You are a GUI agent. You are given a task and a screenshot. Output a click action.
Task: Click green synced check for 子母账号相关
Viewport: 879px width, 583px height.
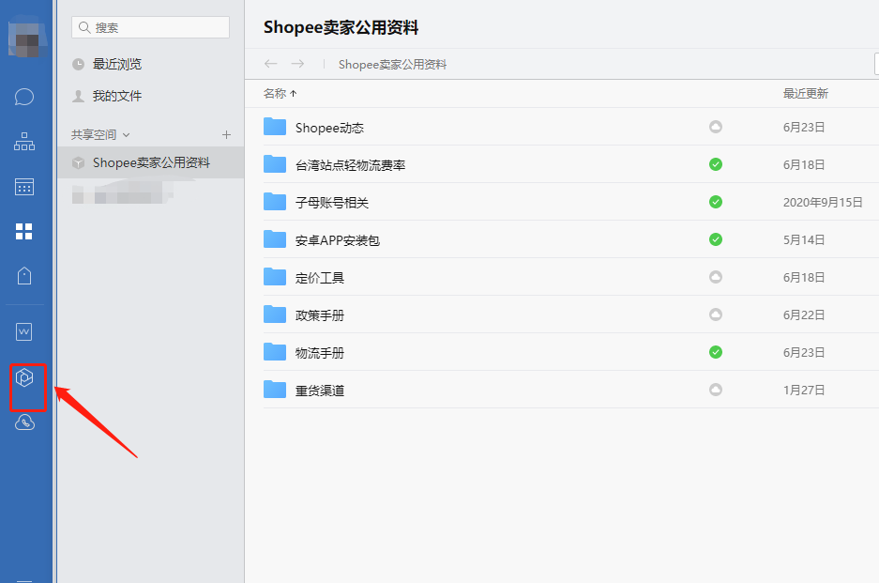point(716,202)
